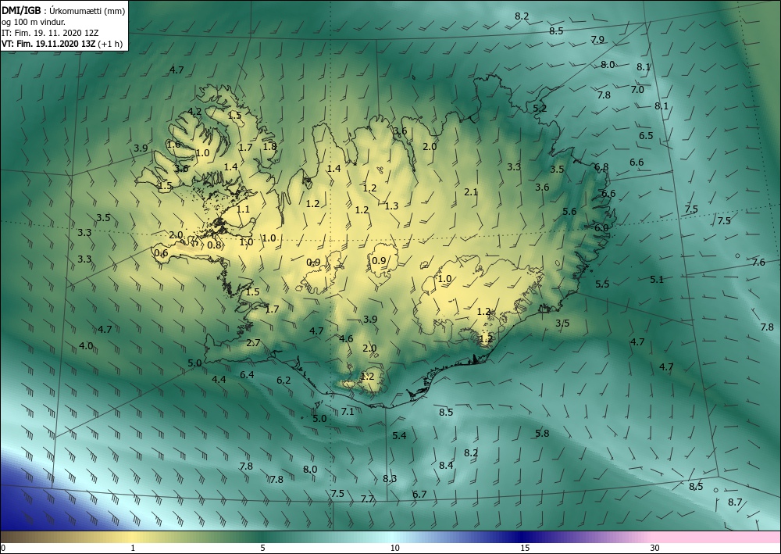Click the map value 5.4
The image size is (781, 554).
pos(399,436)
